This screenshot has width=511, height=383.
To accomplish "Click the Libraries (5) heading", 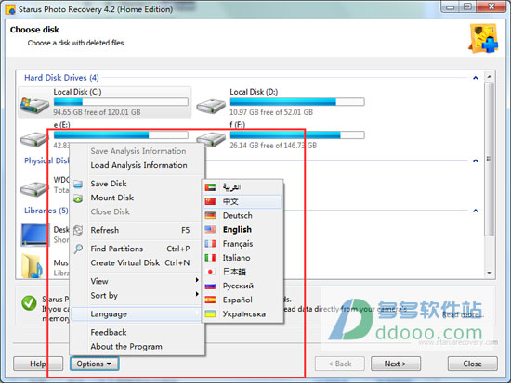I will (46, 211).
